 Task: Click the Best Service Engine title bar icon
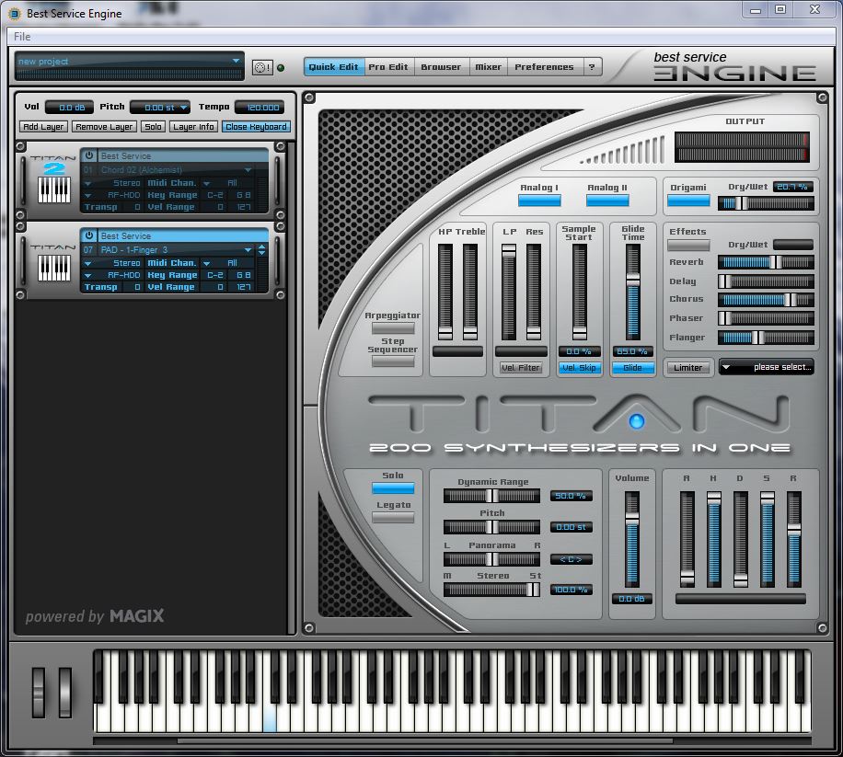tap(14, 14)
